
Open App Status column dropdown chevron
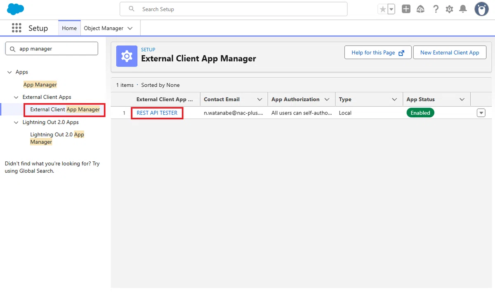point(462,100)
